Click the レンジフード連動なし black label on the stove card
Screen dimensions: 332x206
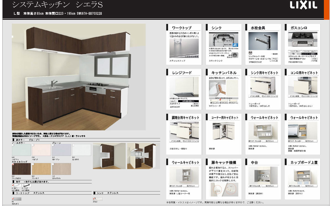pyautogui.click(x=309, y=54)
